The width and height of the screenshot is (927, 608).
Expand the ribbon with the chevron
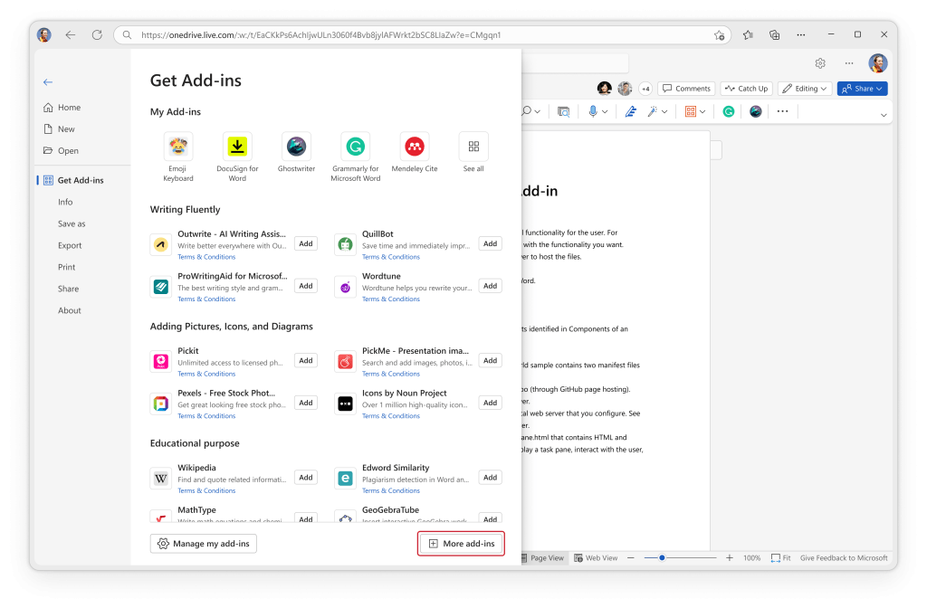[x=884, y=115]
